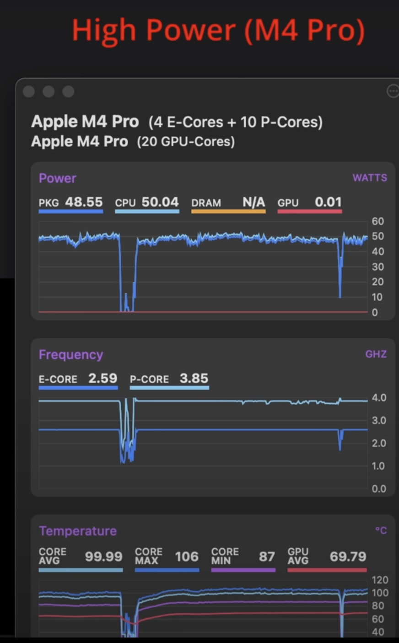Select the E-CORE 2.59 frequency reading
Screen dimensions: 399x643
point(78,379)
